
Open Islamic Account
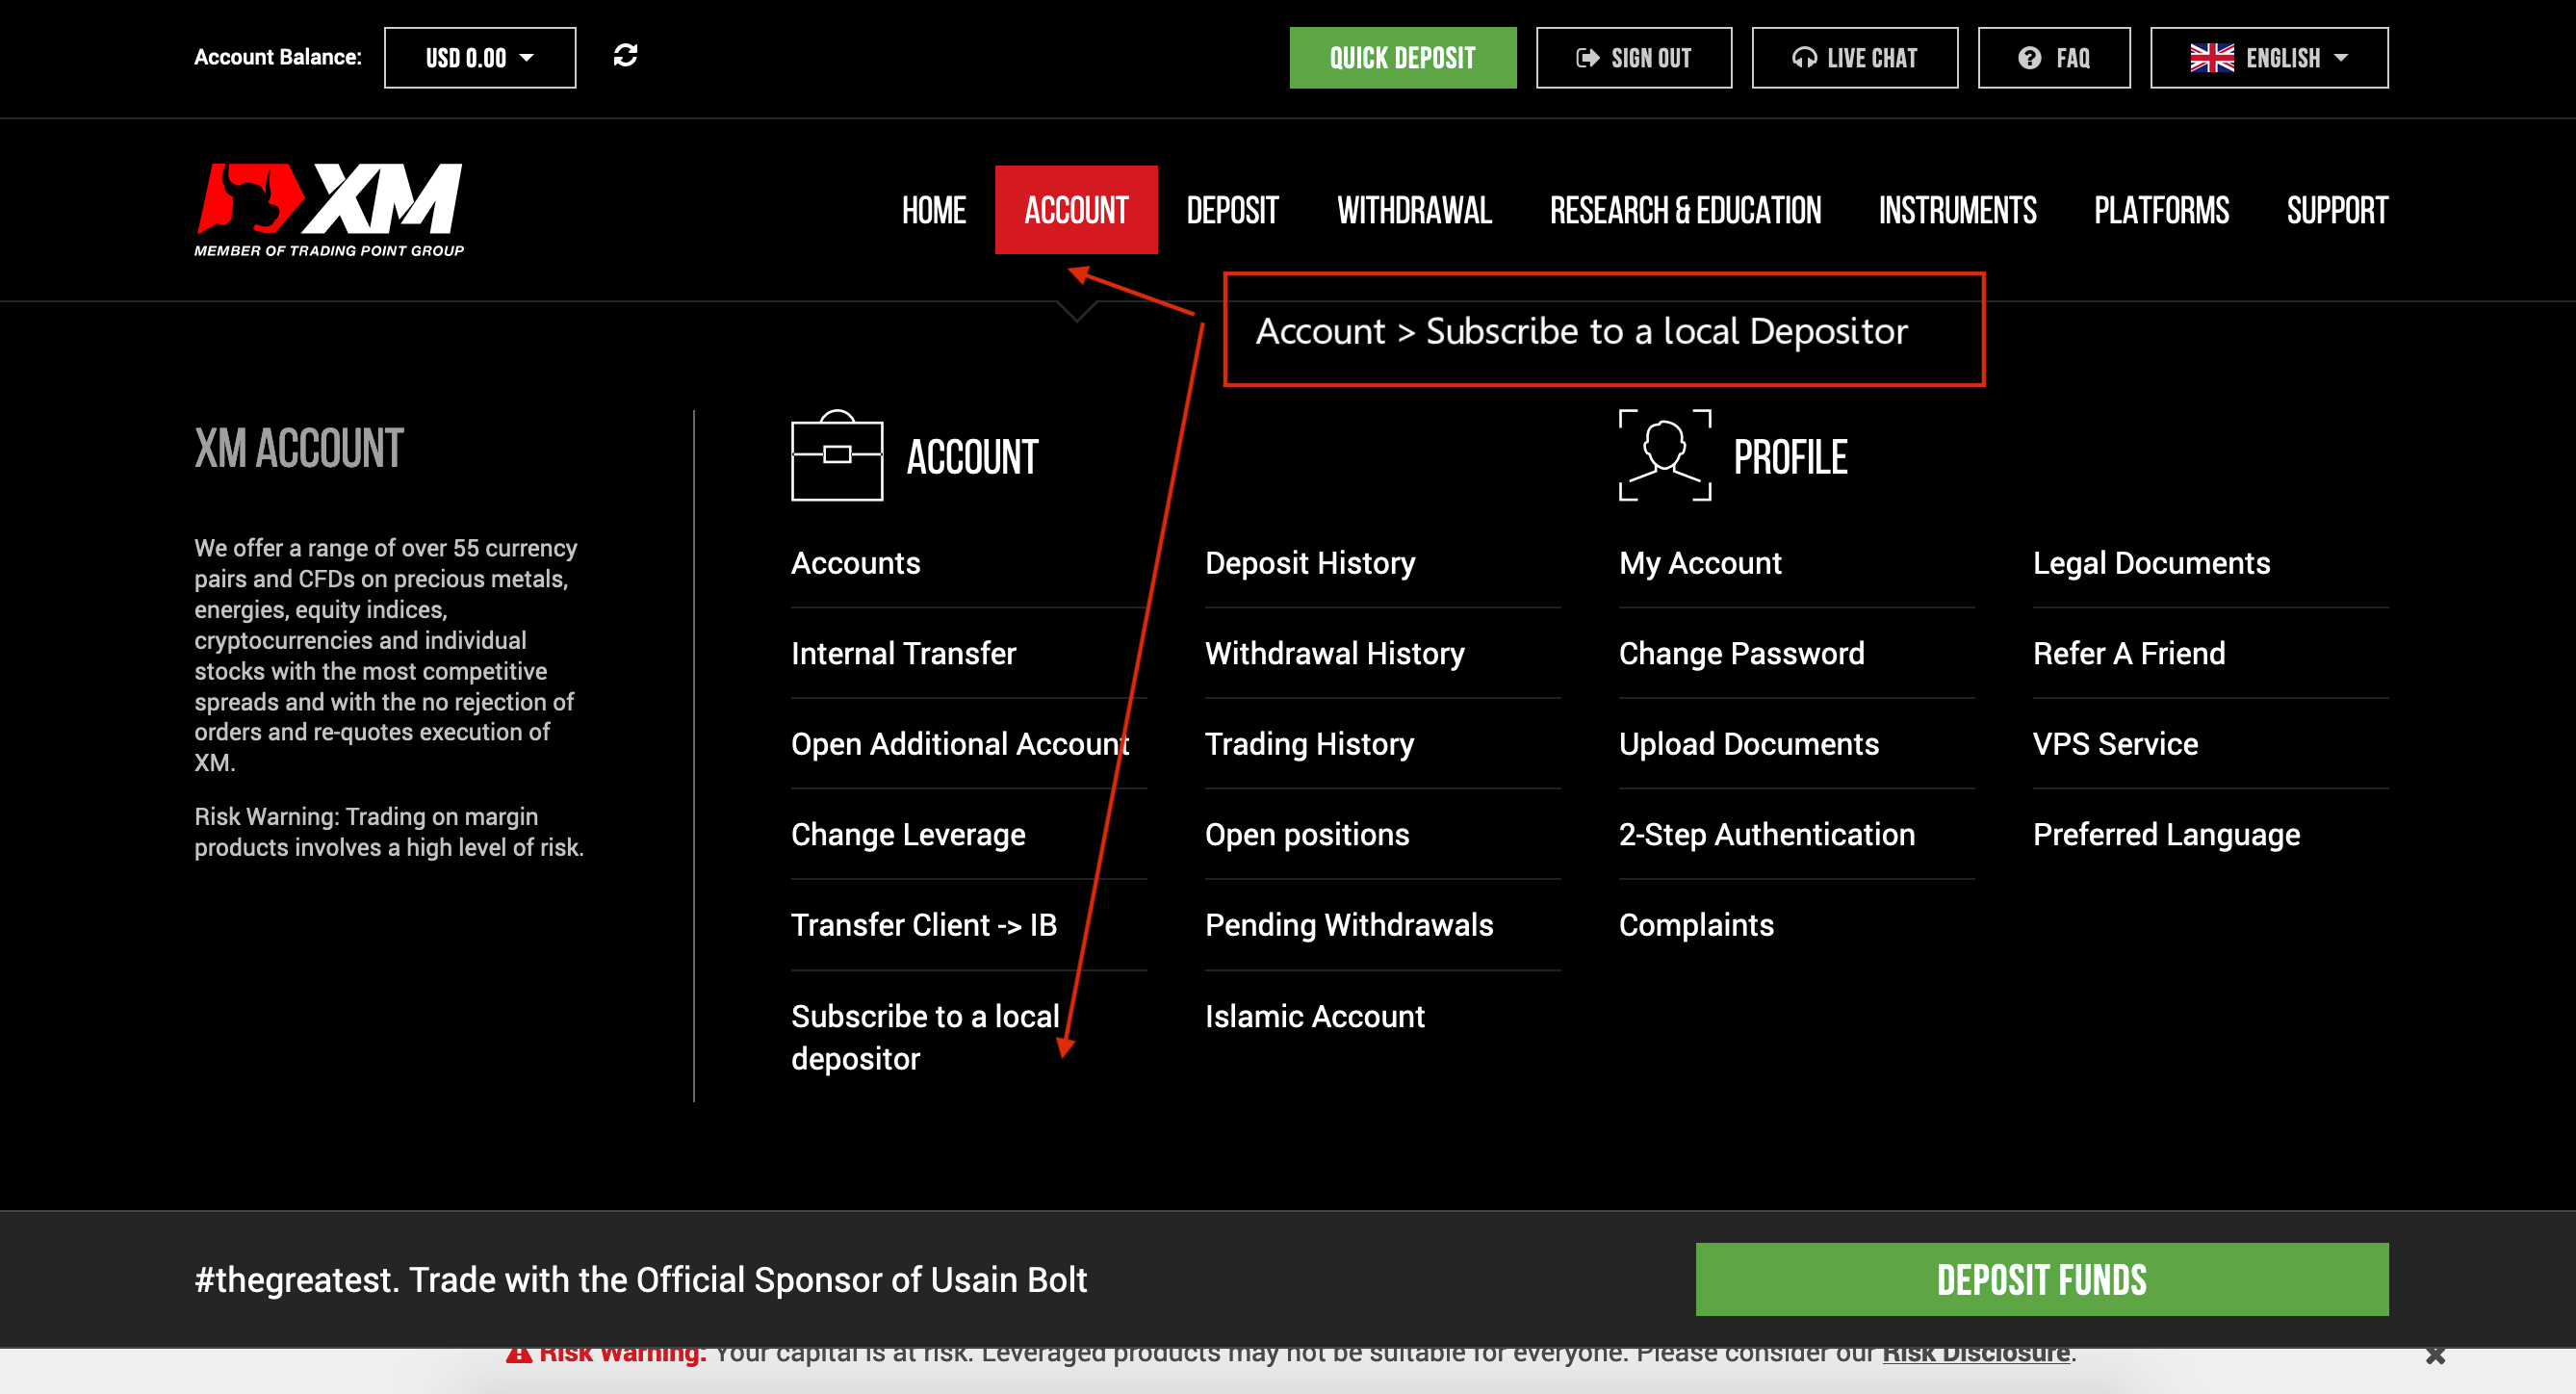pos(1315,1016)
